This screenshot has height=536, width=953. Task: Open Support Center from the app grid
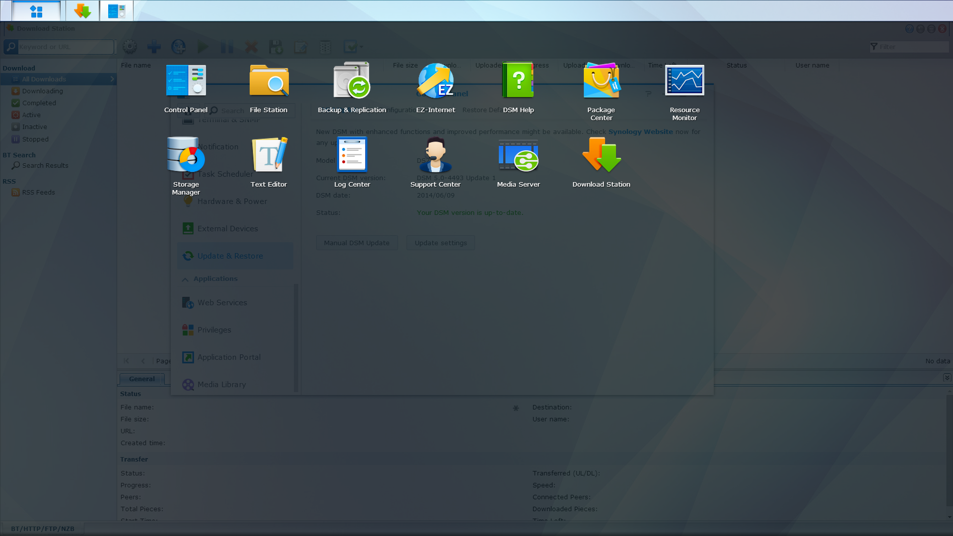pos(435,162)
